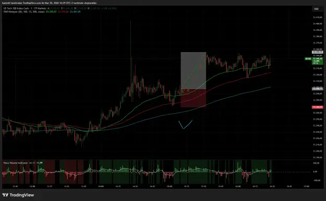
Task: Select the EMA indicator legend under symbol title
Action: 24,11
